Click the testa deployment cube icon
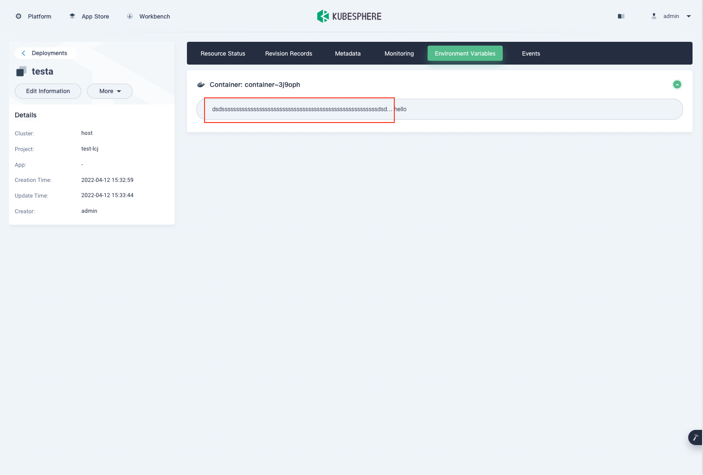Viewport: 703px width, 475px height. point(21,71)
